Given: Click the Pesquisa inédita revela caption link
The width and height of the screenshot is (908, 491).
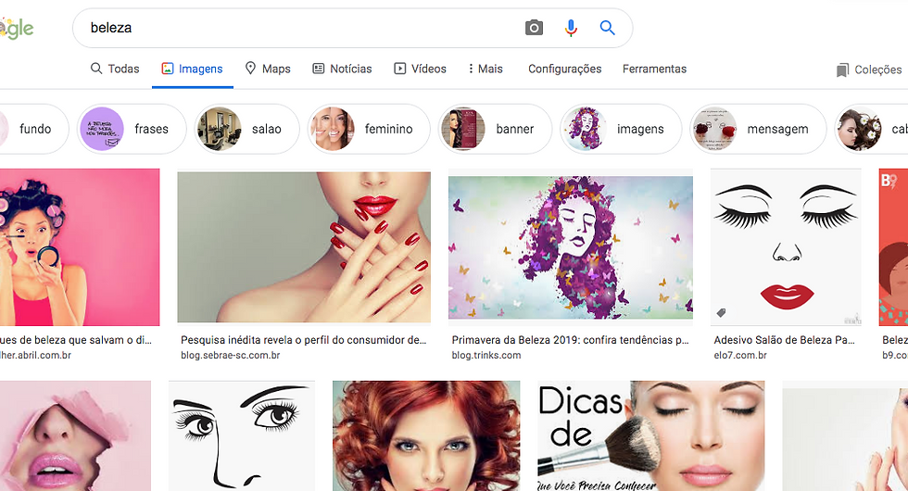Looking at the screenshot, I should 304,340.
